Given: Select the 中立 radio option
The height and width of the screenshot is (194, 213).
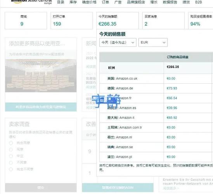Looking at the screenshot, I should tap(11, 156).
